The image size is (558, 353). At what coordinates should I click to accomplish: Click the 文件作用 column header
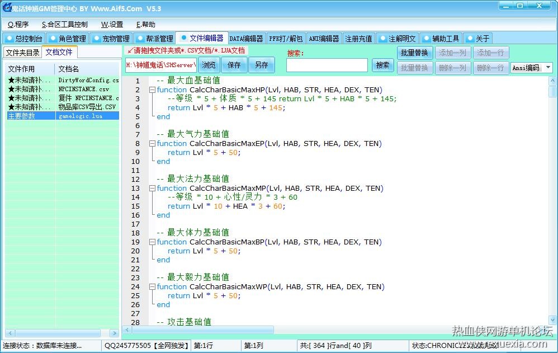click(30, 69)
